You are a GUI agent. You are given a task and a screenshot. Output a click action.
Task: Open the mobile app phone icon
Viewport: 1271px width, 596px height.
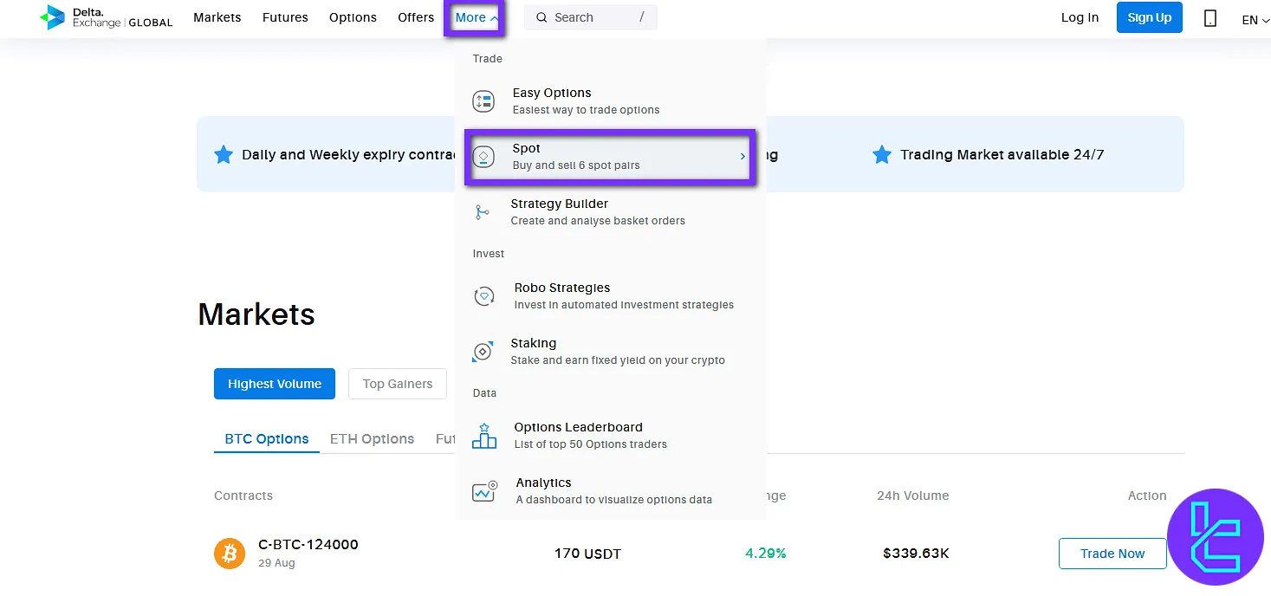click(x=1210, y=18)
